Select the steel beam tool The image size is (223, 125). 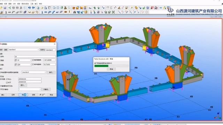point(9,12)
